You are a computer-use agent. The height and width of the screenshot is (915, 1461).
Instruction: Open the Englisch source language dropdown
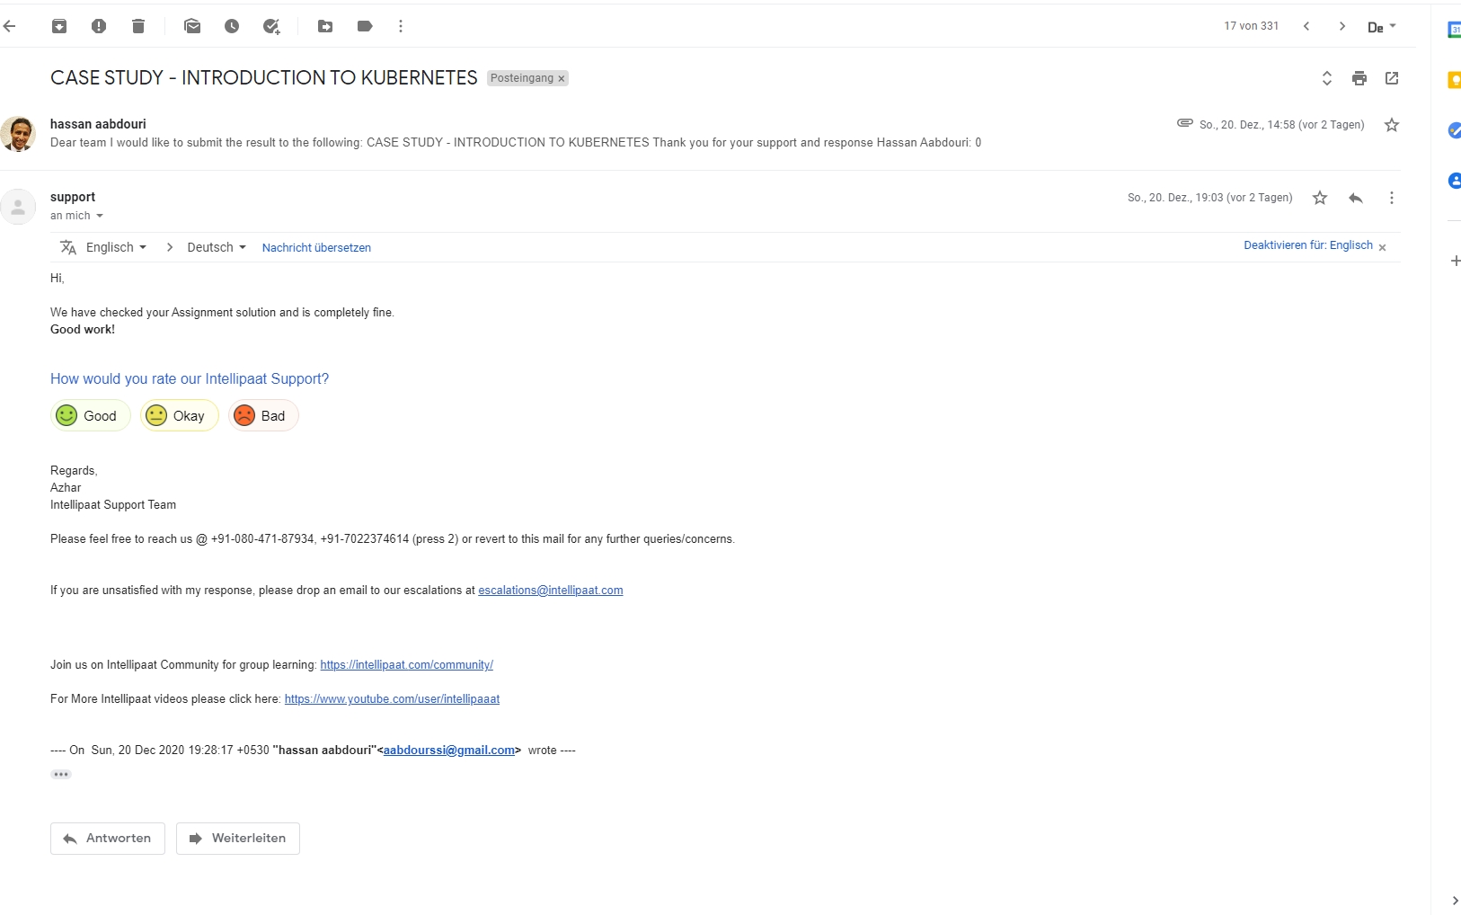coord(116,247)
